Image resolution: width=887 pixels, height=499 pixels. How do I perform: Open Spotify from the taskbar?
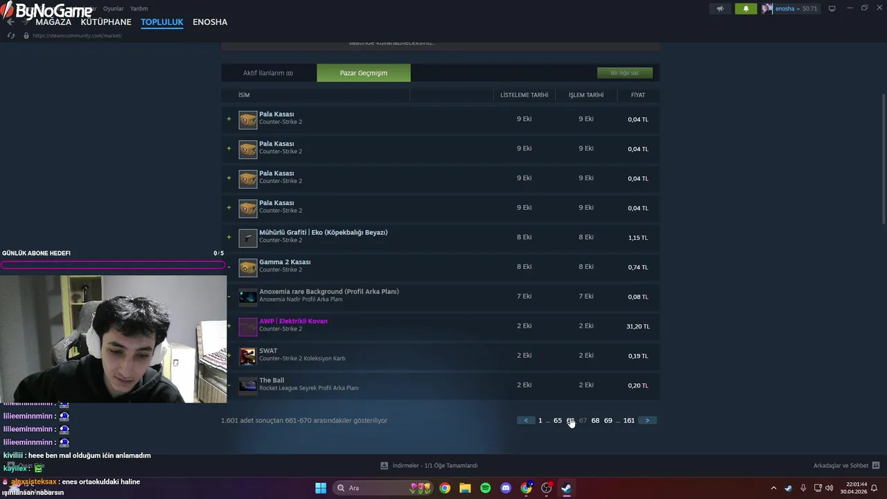485,488
